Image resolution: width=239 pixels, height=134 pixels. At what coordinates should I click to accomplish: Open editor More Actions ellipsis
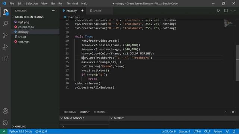click(x=233, y=11)
